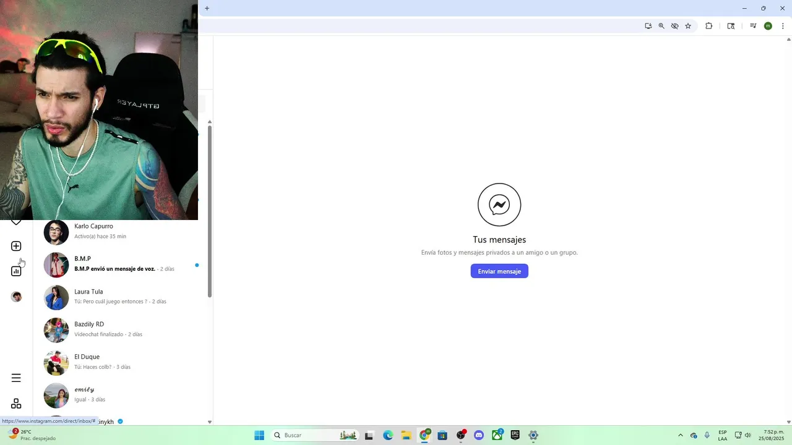This screenshot has height=445, width=792.
Task: Open the volume icon in system tray
Action: coord(747,435)
